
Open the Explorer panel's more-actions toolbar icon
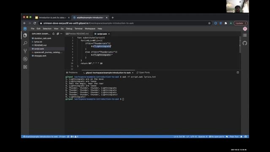click(x=62, y=34)
